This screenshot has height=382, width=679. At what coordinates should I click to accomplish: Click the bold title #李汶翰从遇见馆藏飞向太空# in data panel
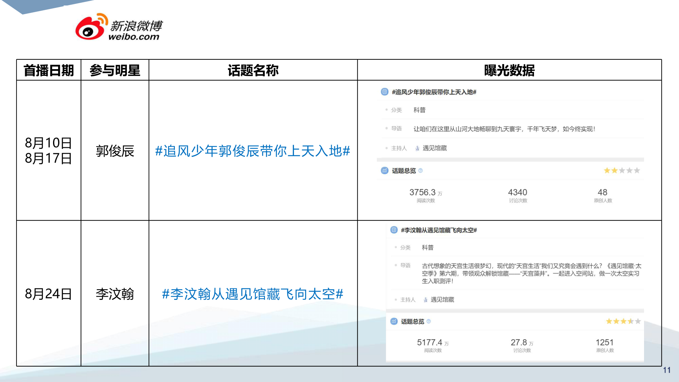pyautogui.click(x=439, y=230)
